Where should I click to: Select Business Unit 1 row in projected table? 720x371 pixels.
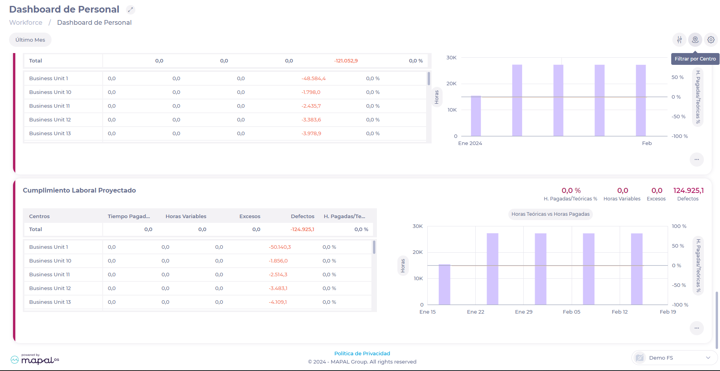pos(48,247)
